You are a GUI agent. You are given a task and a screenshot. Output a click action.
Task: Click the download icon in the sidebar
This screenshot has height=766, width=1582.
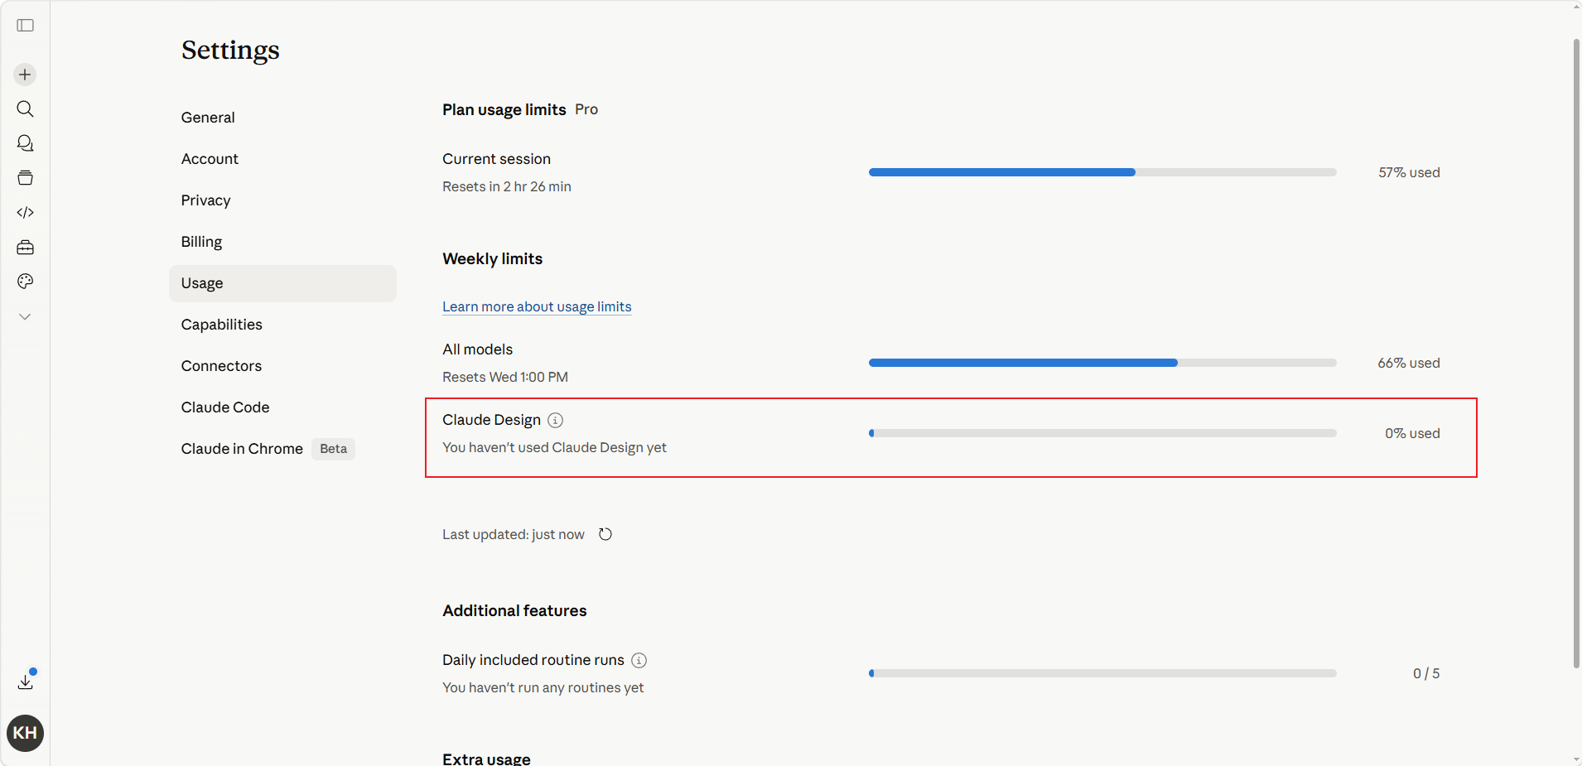[x=26, y=682]
